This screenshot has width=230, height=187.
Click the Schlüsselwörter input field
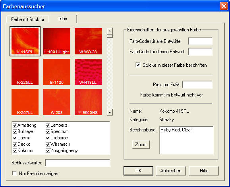(x=77, y=163)
